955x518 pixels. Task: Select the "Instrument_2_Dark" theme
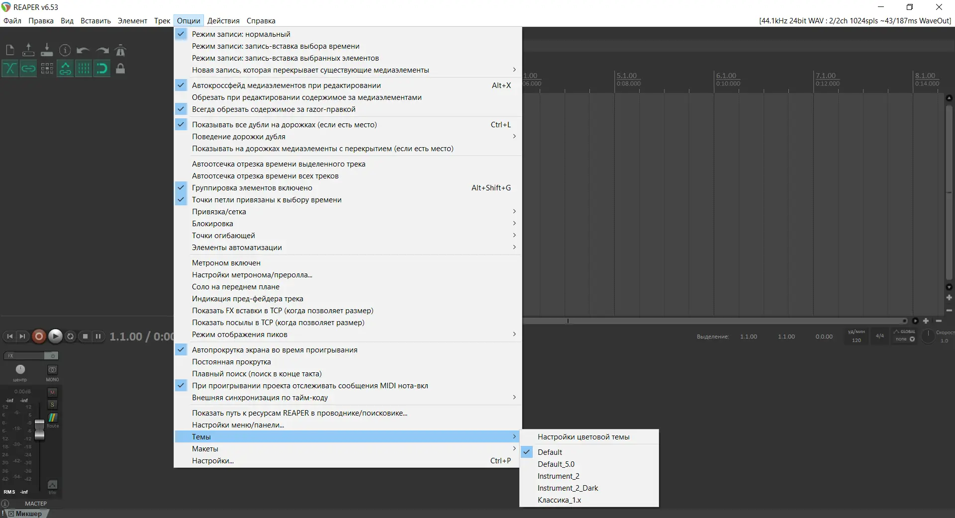pyautogui.click(x=589, y=488)
